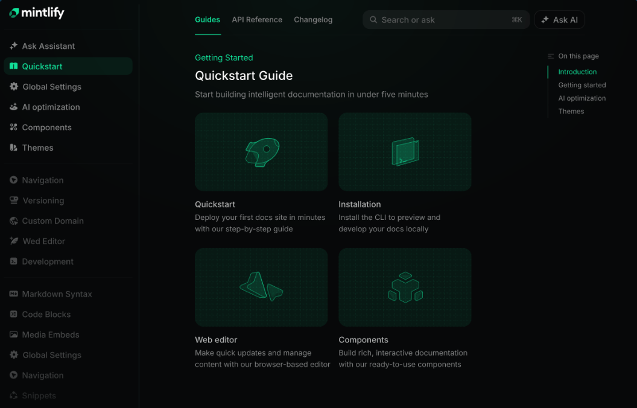The image size is (637, 408).
Task: Click the compass icon beside first Navigation
Action: 13,180
